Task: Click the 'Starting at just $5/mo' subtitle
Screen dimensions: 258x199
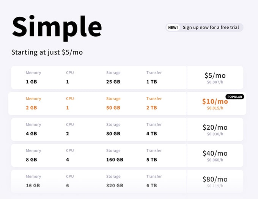Action: (x=47, y=52)
